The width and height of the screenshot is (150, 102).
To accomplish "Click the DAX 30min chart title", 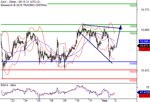I will 21,2.
